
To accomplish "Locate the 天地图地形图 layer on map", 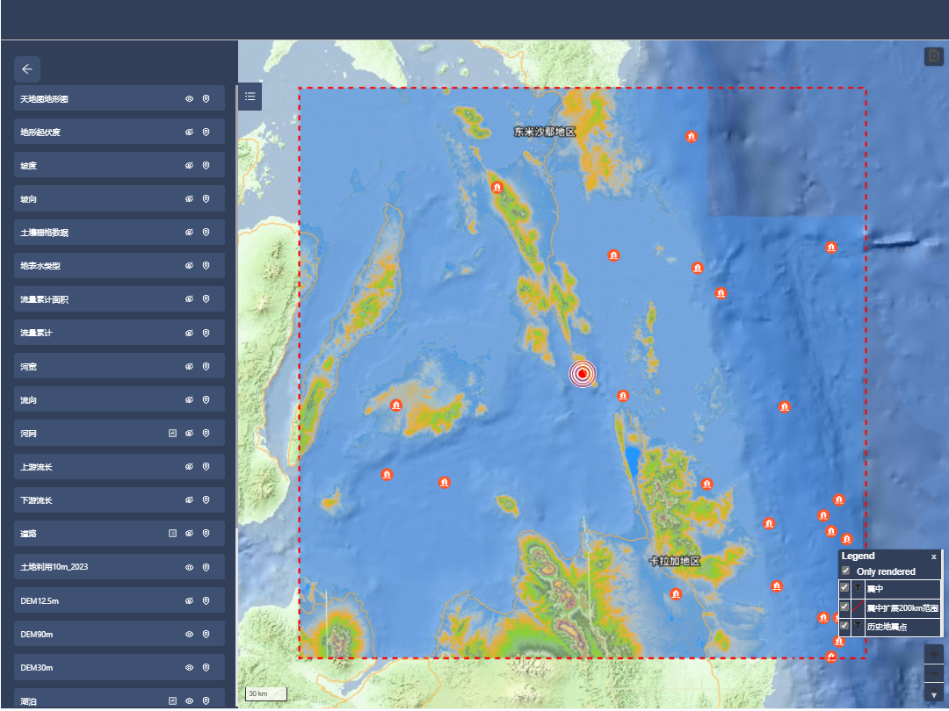I will click(x=206, y=98).
